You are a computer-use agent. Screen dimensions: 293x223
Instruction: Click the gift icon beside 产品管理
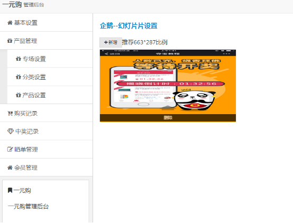(10, 41)
